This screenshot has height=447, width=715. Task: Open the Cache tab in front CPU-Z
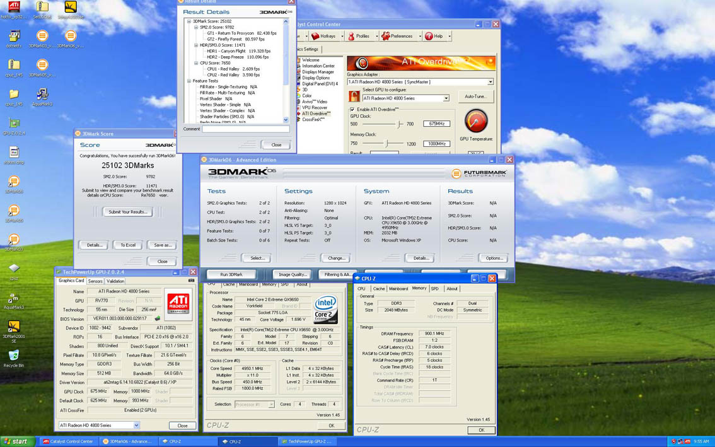378,289
